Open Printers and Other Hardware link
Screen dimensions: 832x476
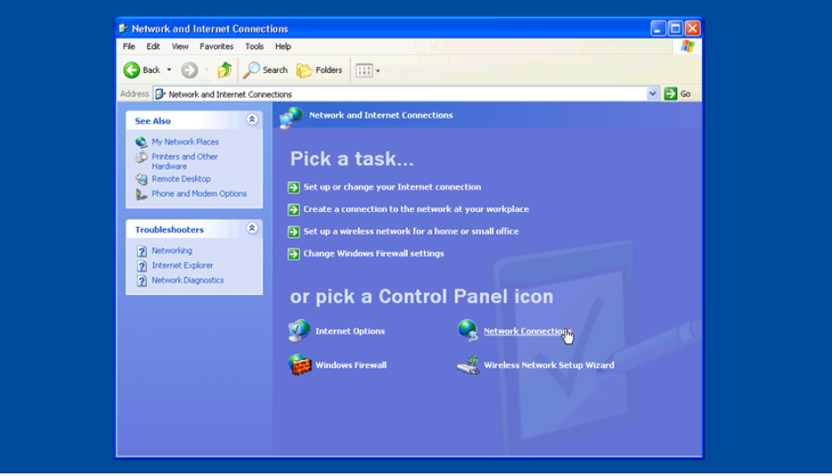click(185, 161)
